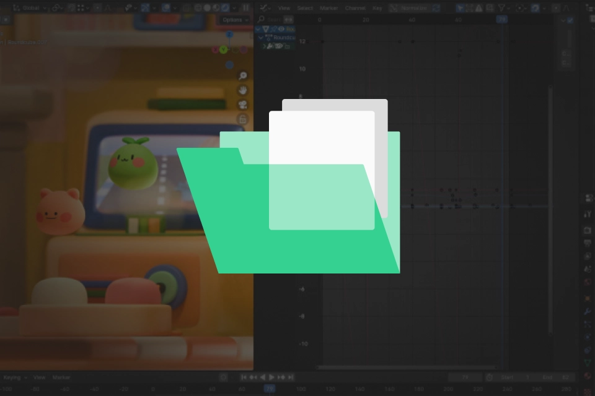This screenshot has width=595, height=396.
Task: Open the Channel menu
Action: 355,7
